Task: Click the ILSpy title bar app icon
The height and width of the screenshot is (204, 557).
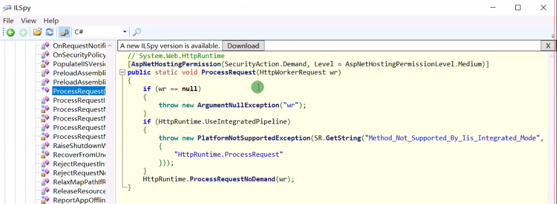Action: coord(7,8)
